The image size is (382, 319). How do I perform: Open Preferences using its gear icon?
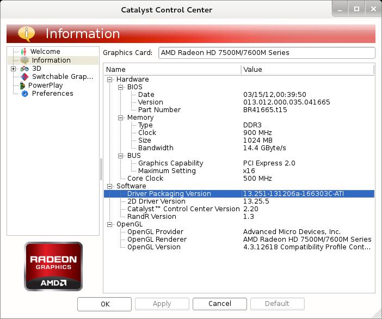click(x=24, y=94)
